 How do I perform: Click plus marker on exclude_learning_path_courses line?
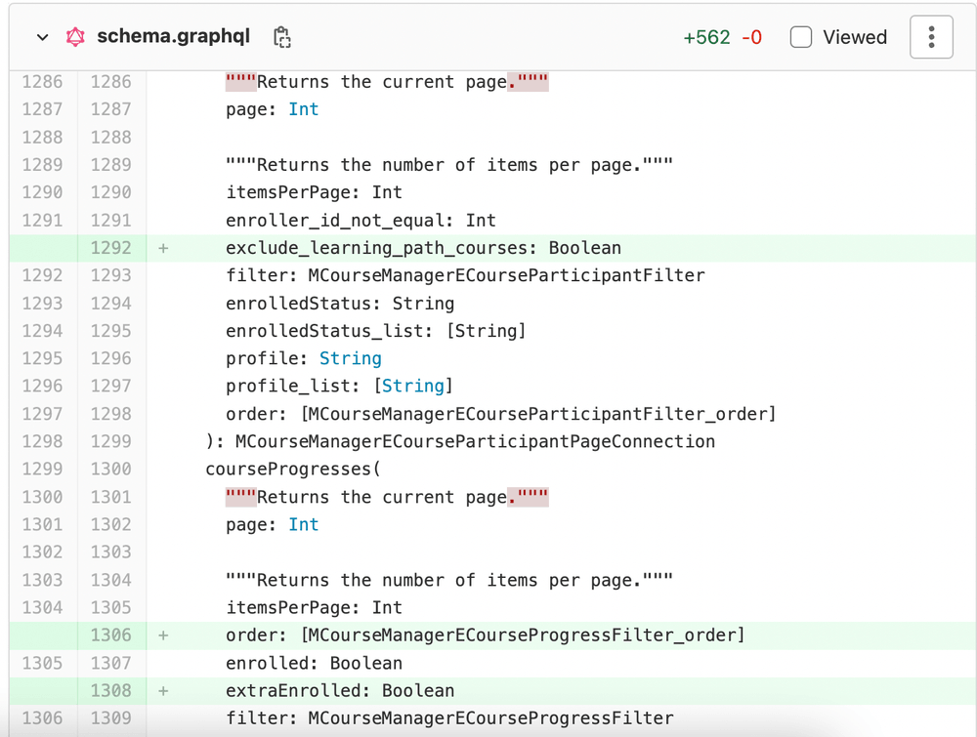(x=163, y=248)
